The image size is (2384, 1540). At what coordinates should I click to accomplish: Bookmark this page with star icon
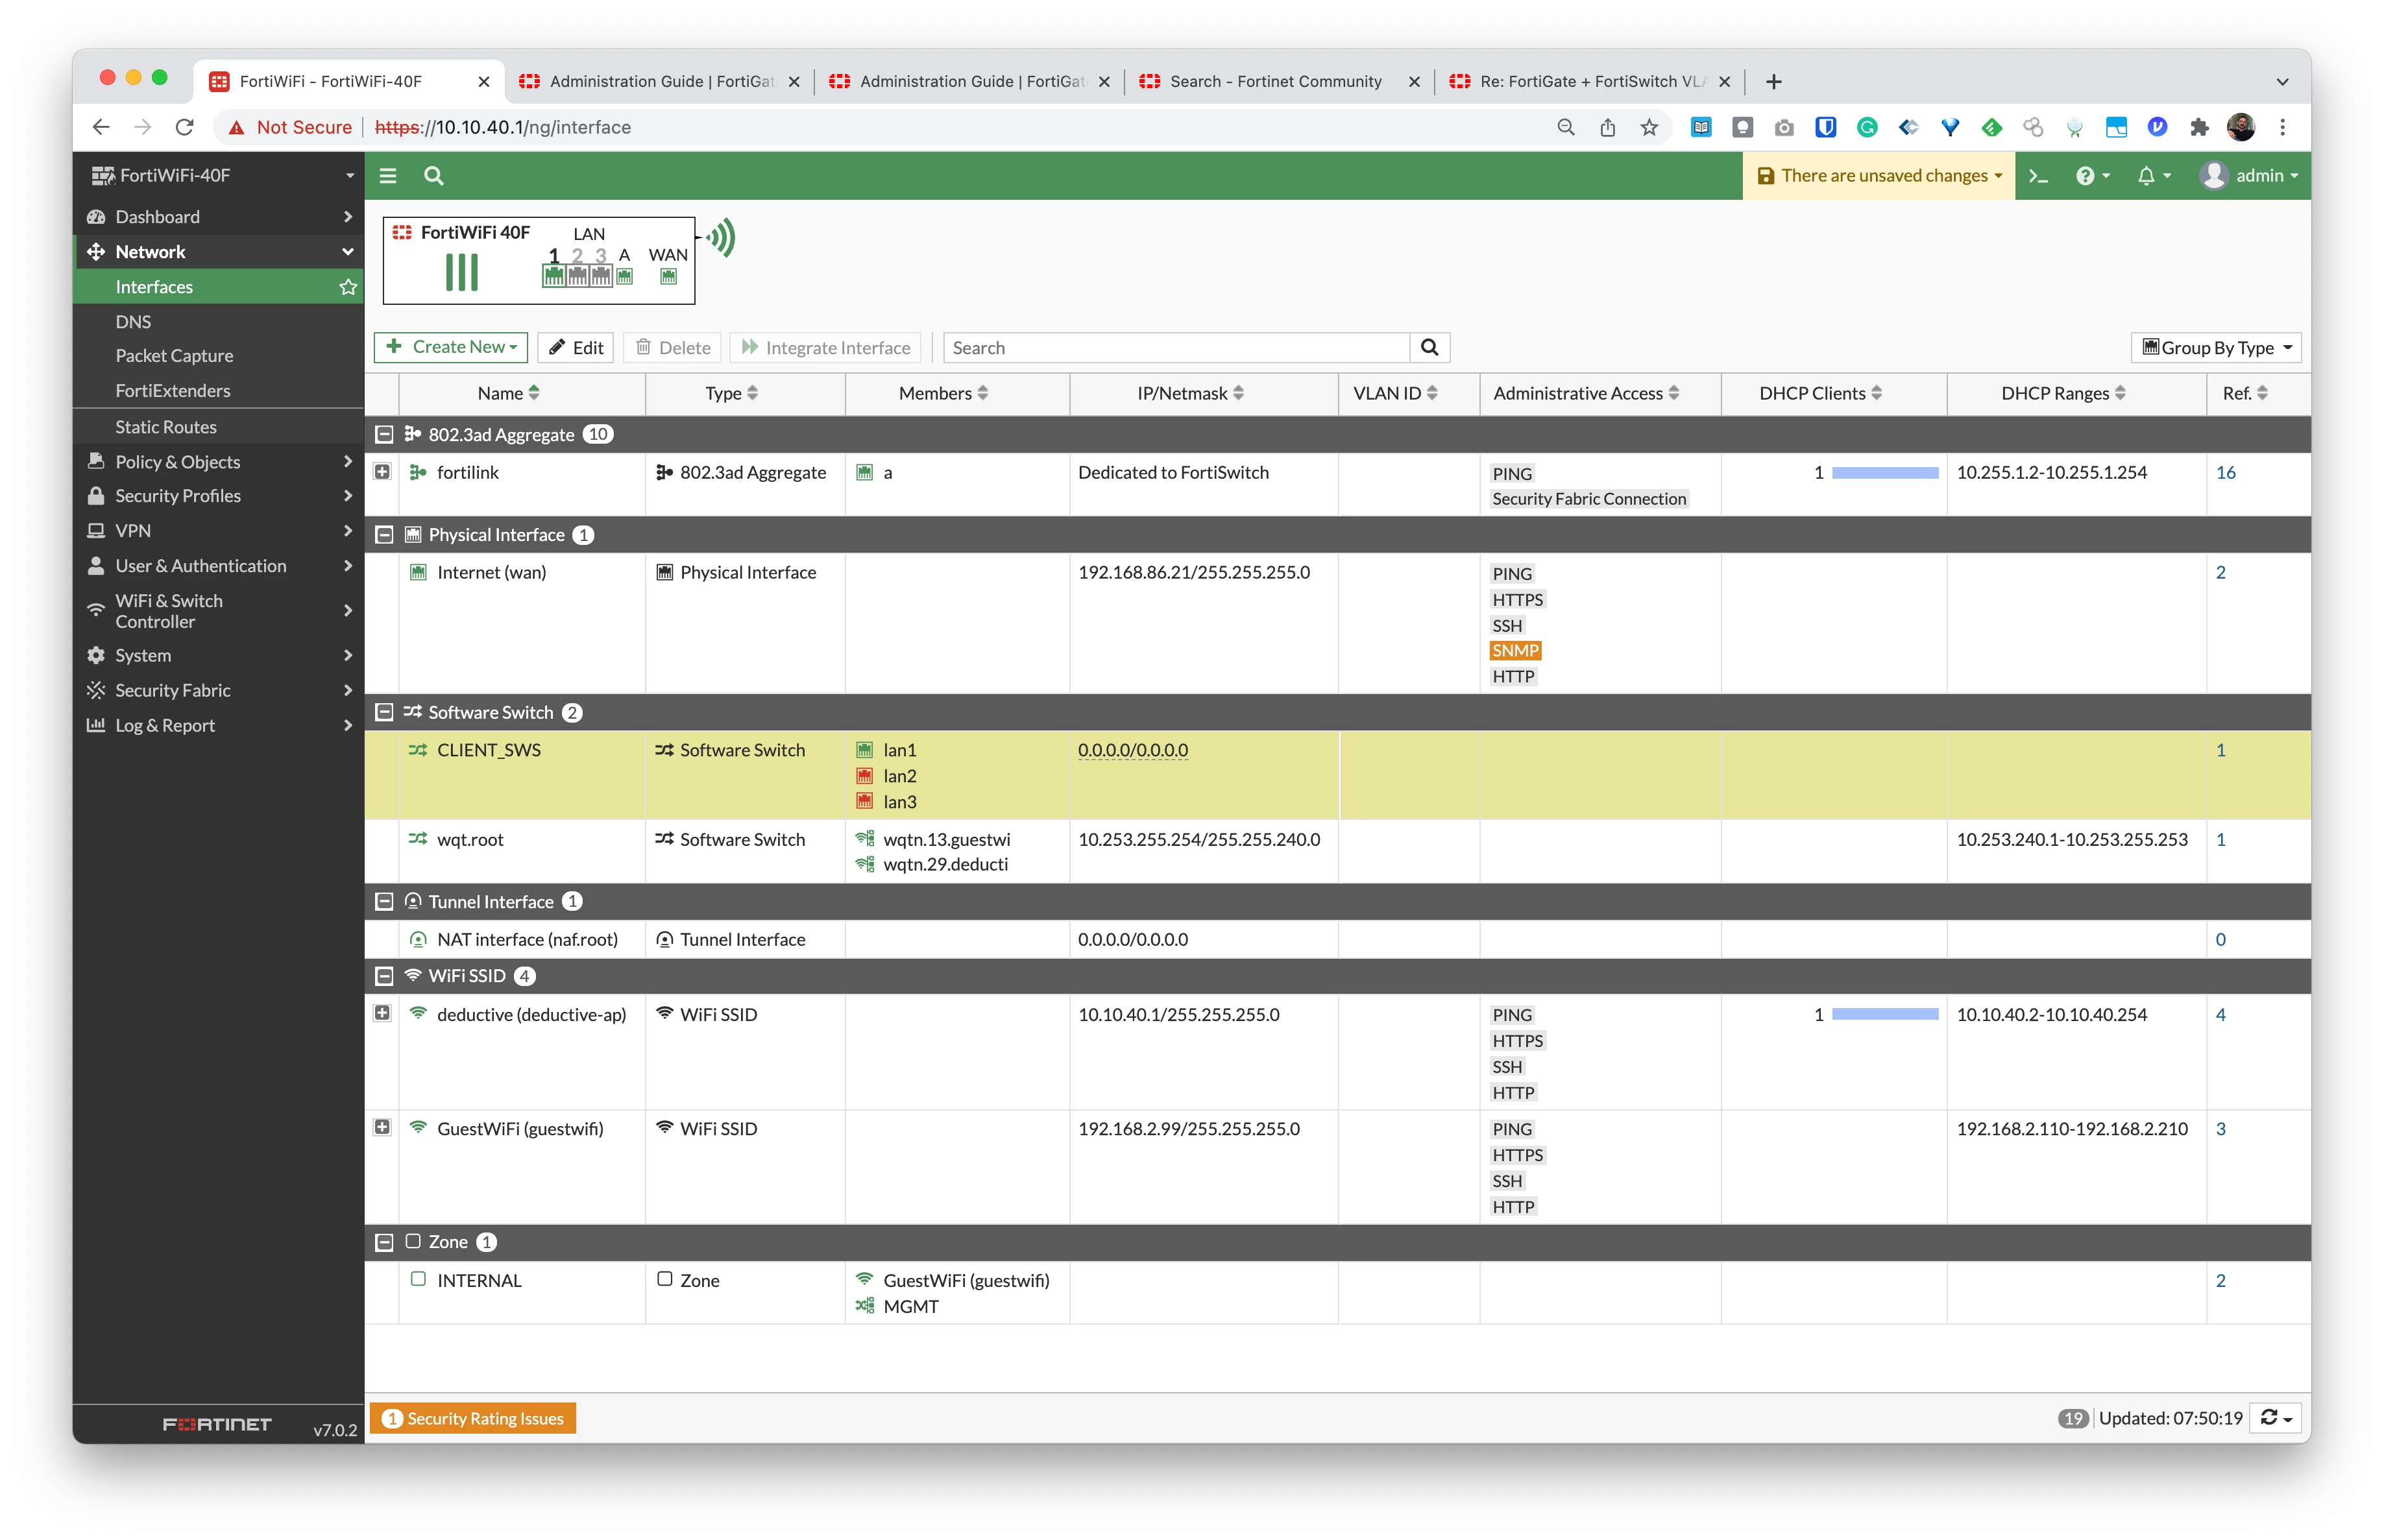pos(1649,127)
